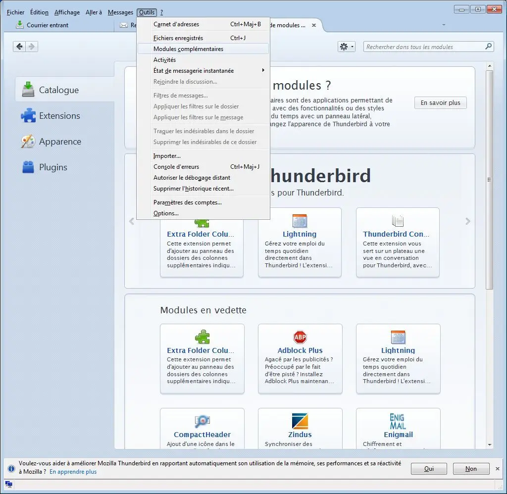Open the Adblock Plus ABP icon
Image resolution: width=507 pixels, height=494 pixels.
[x=300, y=337]
